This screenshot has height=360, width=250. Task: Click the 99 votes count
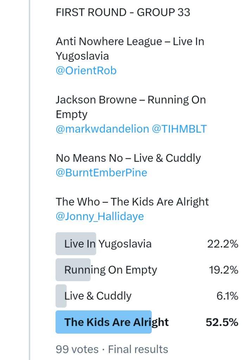[x=77, y=349]
